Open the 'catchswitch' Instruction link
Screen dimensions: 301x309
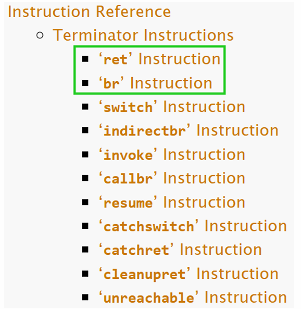point(193,226)
